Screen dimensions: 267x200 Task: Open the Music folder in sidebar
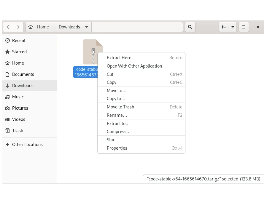(18, 97)
